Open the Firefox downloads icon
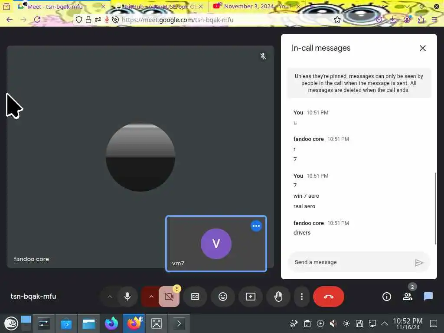This screenshot has width=444, height=333. pyautogui.click(x=393, y=20)
